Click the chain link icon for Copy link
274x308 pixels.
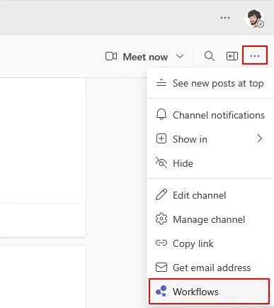point(161,243)
